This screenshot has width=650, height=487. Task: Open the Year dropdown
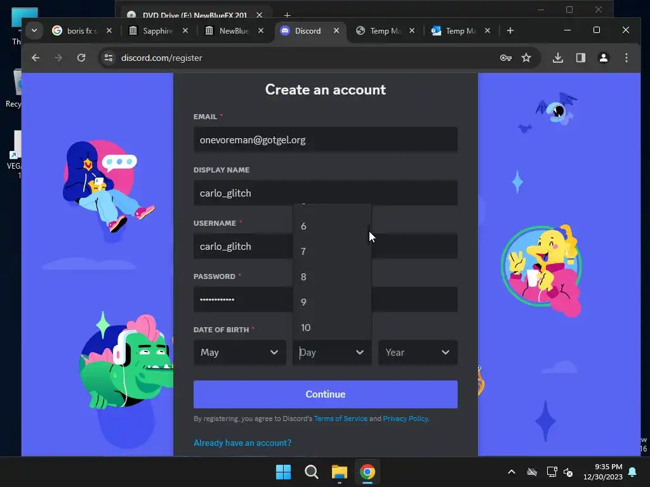coord(418,353)
